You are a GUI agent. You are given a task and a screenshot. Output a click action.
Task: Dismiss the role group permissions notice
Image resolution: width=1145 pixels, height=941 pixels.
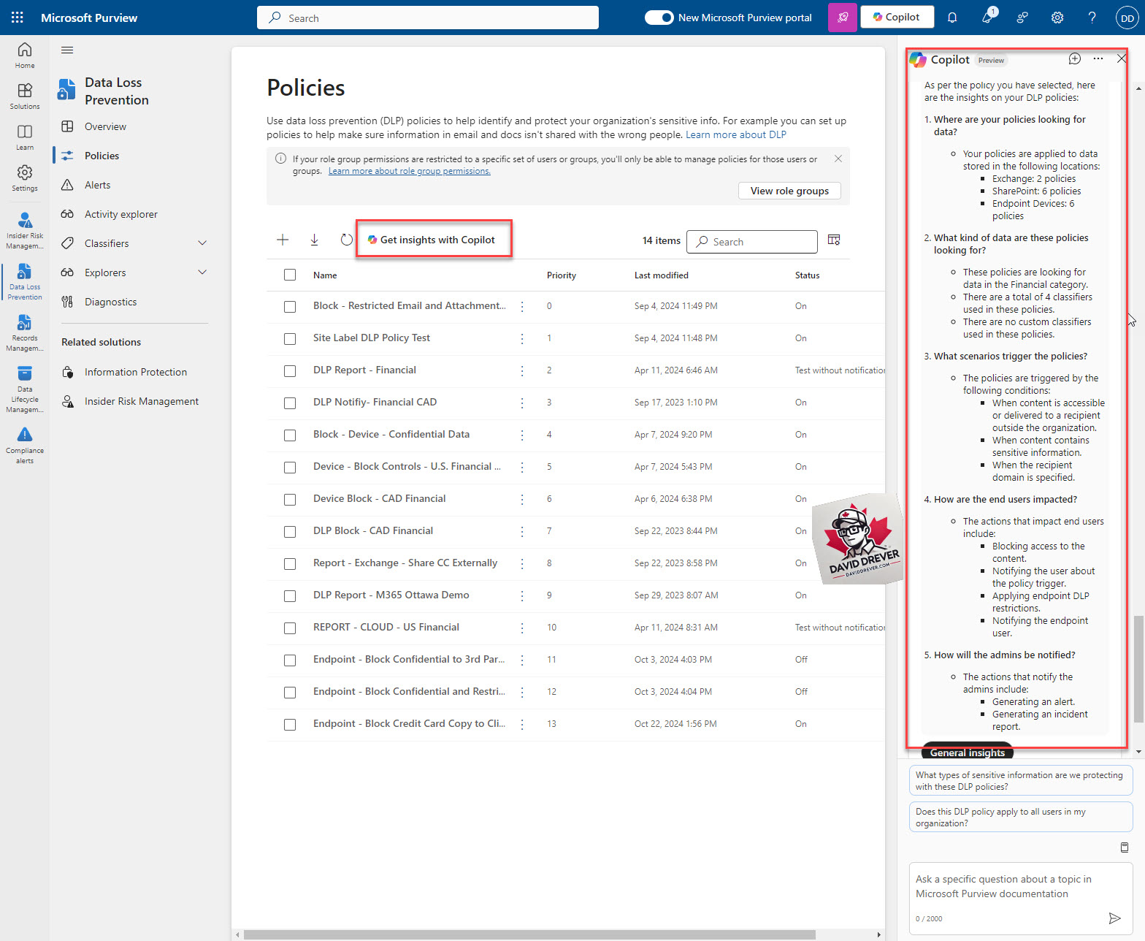pyautogui.click(x=838, y=159)
